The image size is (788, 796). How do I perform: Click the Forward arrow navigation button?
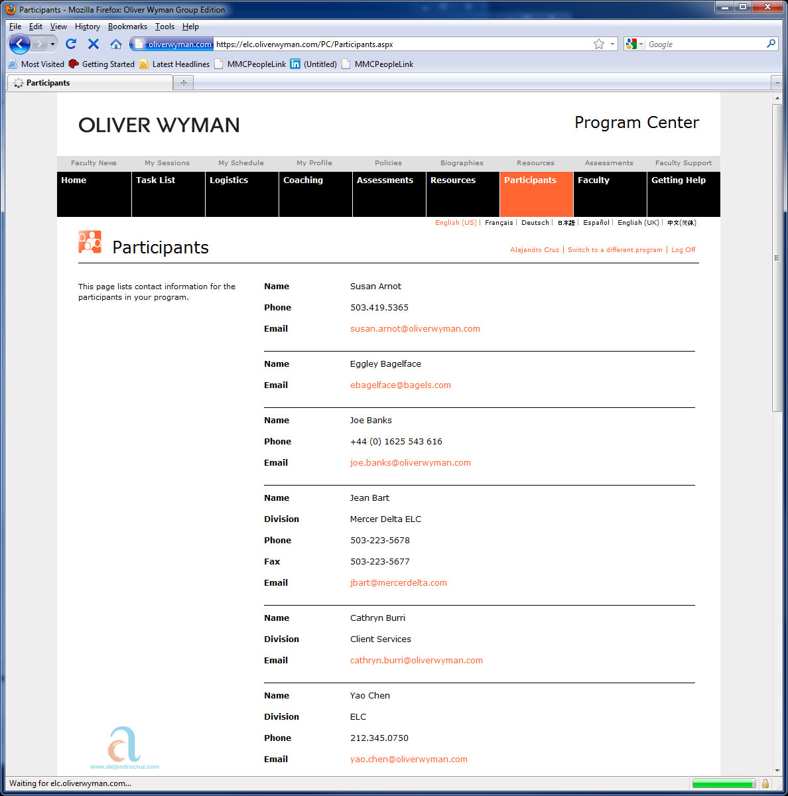click(x=40, y=44)
